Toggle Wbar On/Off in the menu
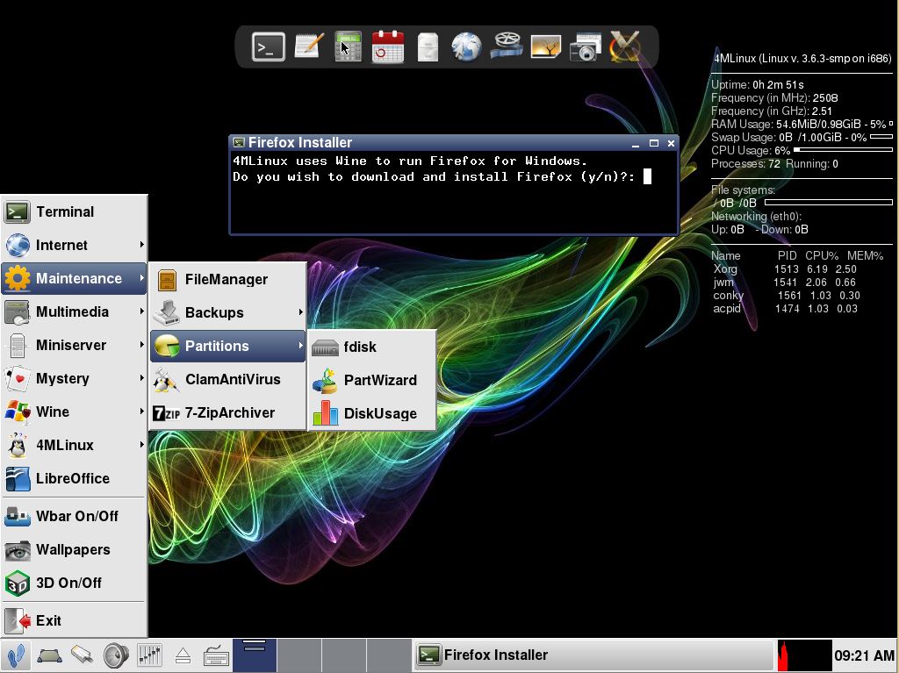This screenshot has width=899, height=673. pos(74,516)
